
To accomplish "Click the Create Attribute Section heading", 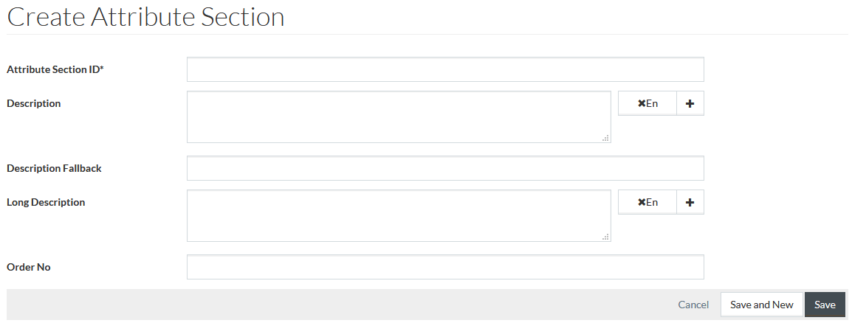I will click(145, 16).
